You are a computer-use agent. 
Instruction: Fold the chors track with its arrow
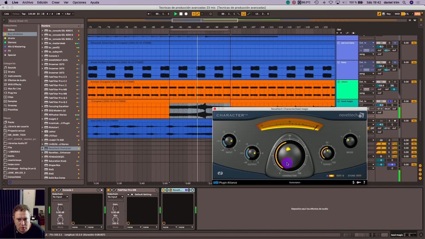[x=339, y=82]
